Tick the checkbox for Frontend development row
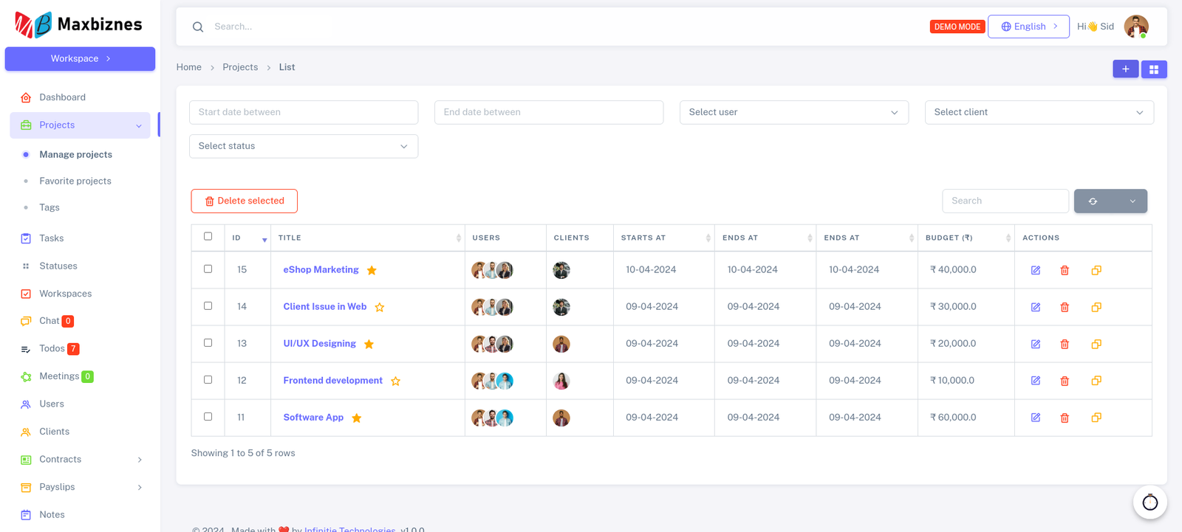The width and height of the screenshot is (1182, 532). 208,380
